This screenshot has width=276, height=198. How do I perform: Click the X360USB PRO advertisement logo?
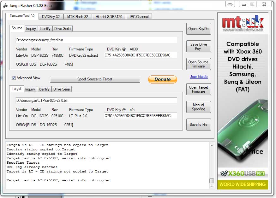tap(243, 174)
